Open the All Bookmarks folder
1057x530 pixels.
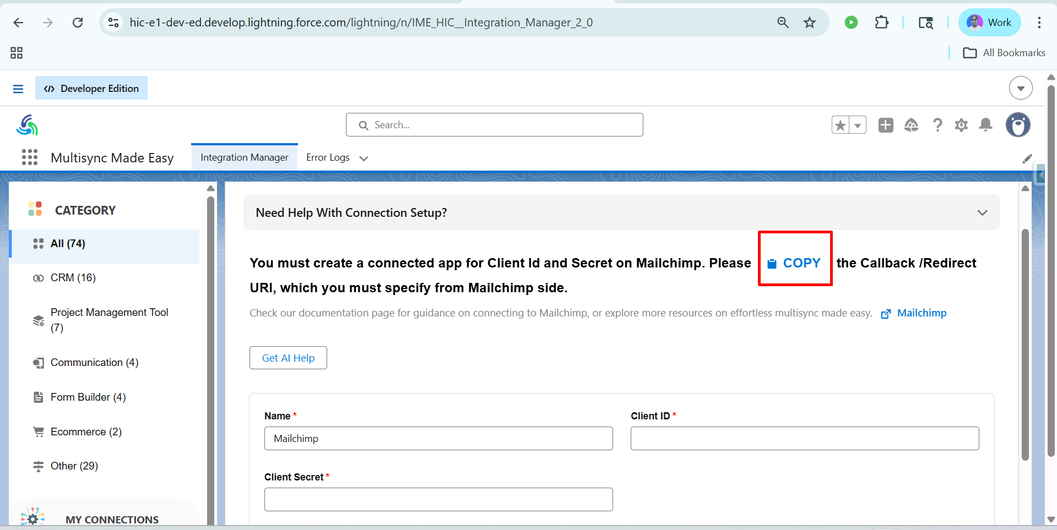(1004, 53)
